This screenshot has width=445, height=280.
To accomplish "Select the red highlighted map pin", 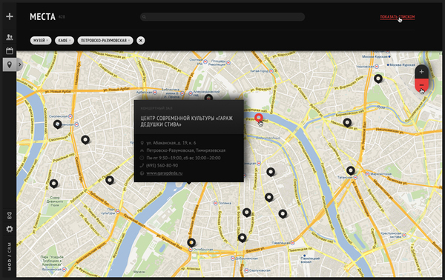I will pos(259,118).
